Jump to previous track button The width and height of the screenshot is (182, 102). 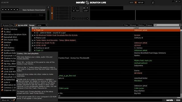[3, 10]
